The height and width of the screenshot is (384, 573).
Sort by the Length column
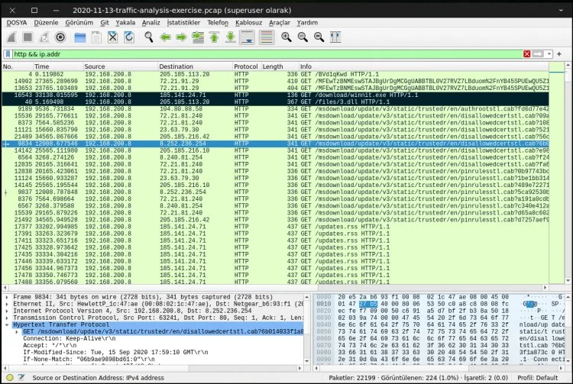click(x=280, y=66)
